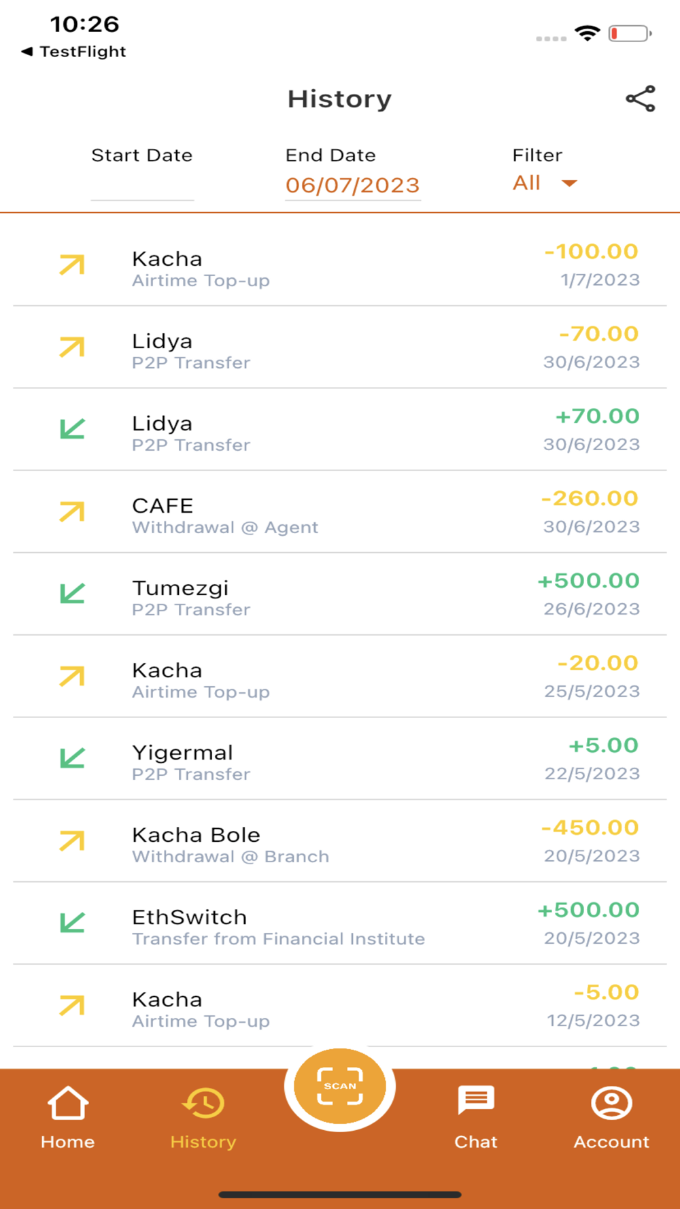Open the Home tab
Screen dimensions: 680x1209
coord(68,1117)
